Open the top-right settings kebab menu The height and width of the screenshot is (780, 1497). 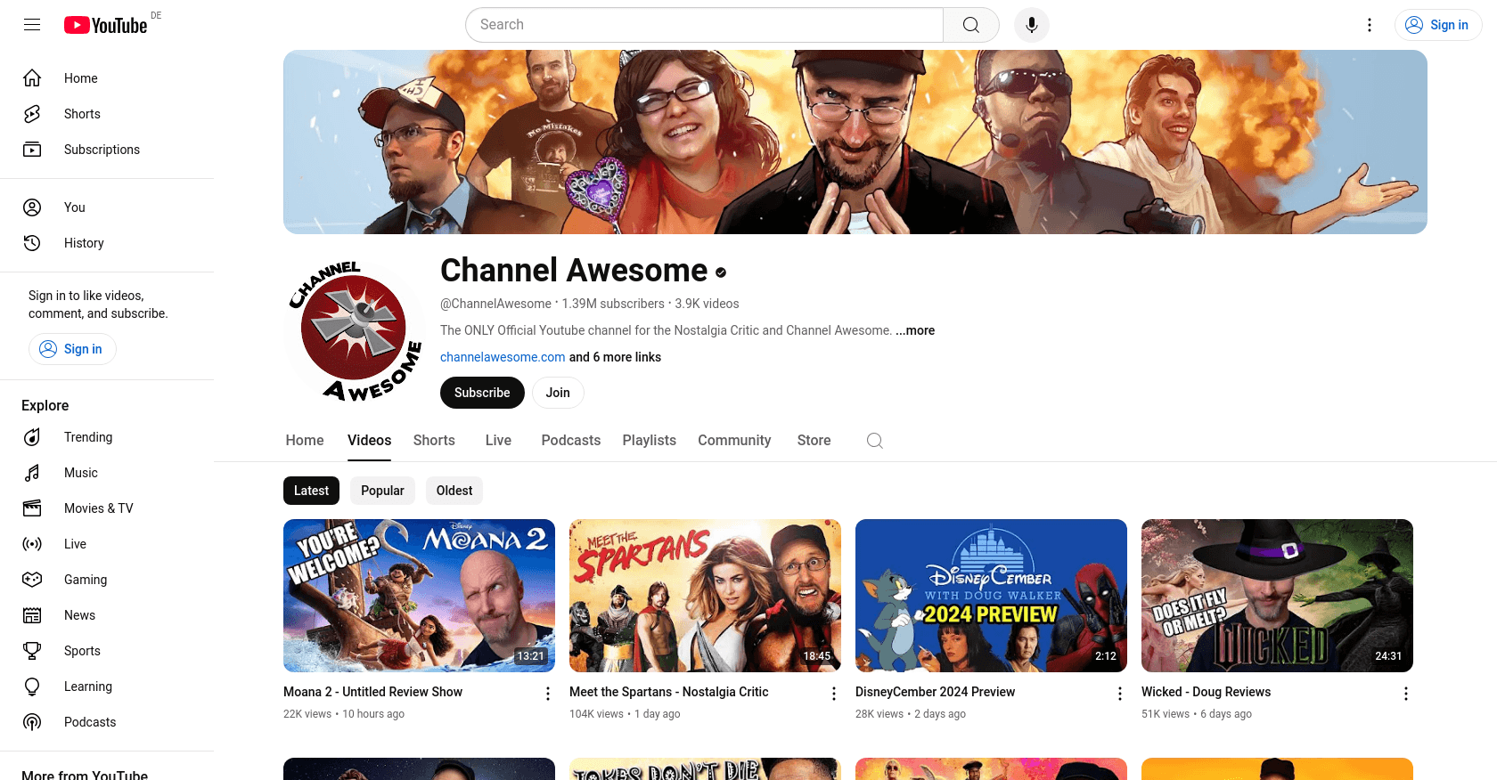[1370, 25]
